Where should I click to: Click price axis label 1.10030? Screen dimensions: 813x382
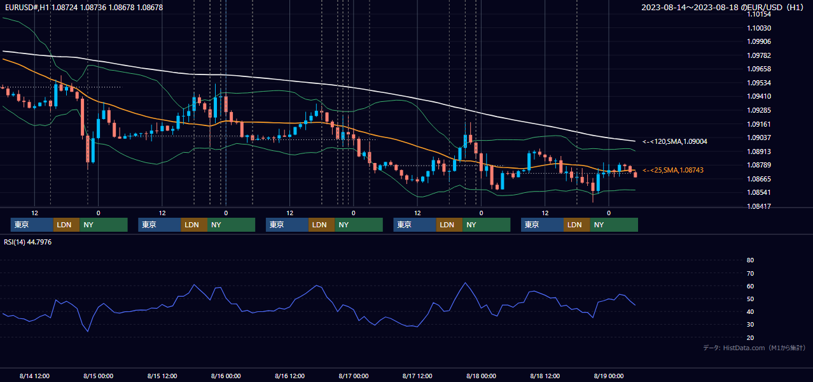tap(759, 28)
